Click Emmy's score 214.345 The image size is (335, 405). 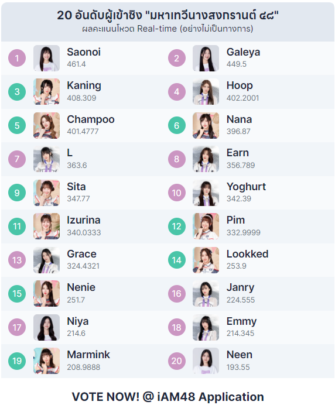click(240, 333)
